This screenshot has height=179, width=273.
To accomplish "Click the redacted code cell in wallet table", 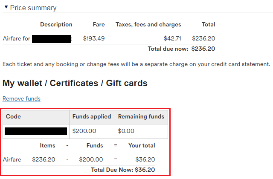I will [36, 131].
